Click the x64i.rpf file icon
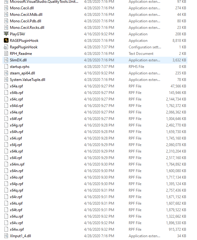 (6, 138)
